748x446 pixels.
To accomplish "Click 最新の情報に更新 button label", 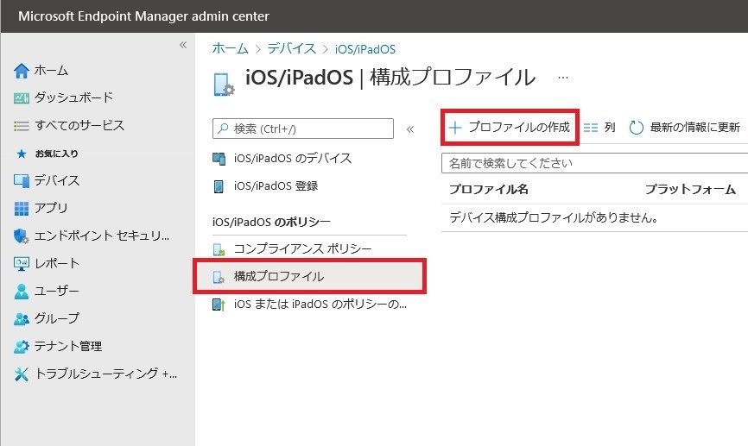I will [695, 127].
